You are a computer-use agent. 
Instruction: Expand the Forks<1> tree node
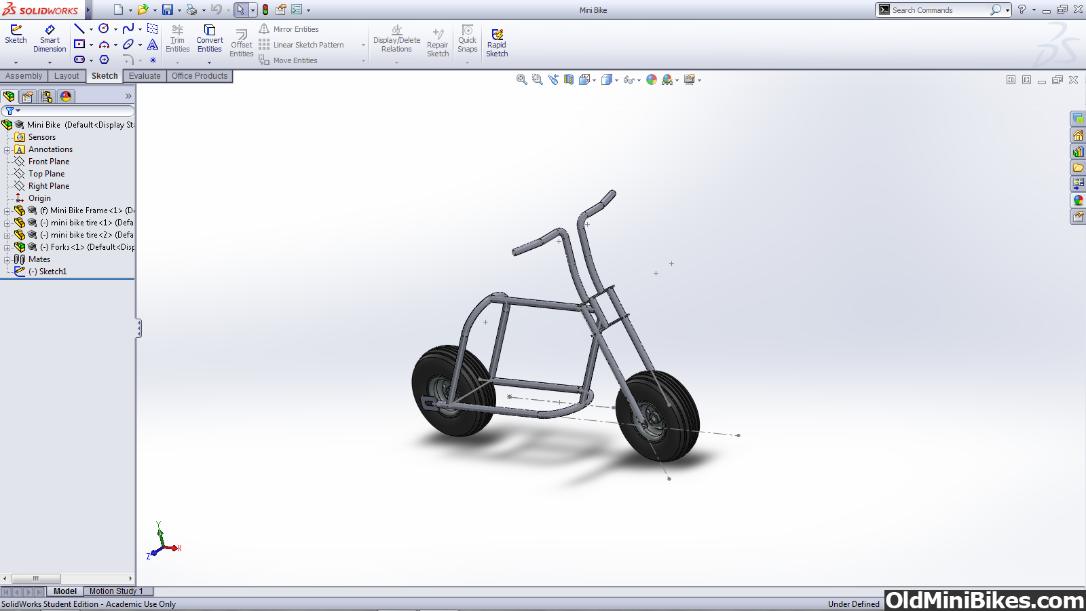7,247
